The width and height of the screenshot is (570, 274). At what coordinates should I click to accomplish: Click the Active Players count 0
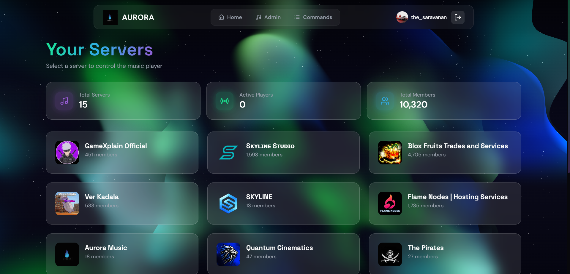[242, 105]
